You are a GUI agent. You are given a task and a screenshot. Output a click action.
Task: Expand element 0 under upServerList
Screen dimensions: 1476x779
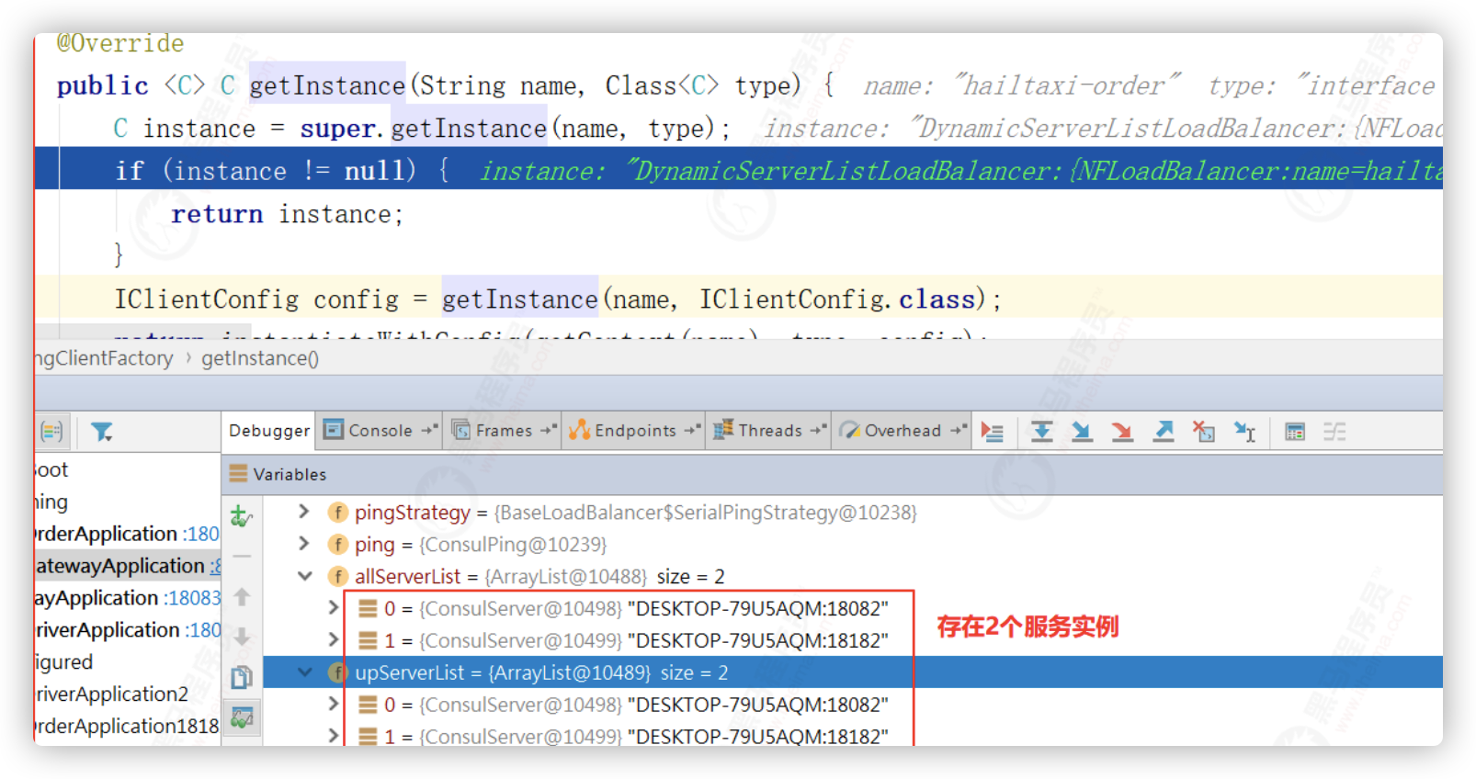[334, 705]
